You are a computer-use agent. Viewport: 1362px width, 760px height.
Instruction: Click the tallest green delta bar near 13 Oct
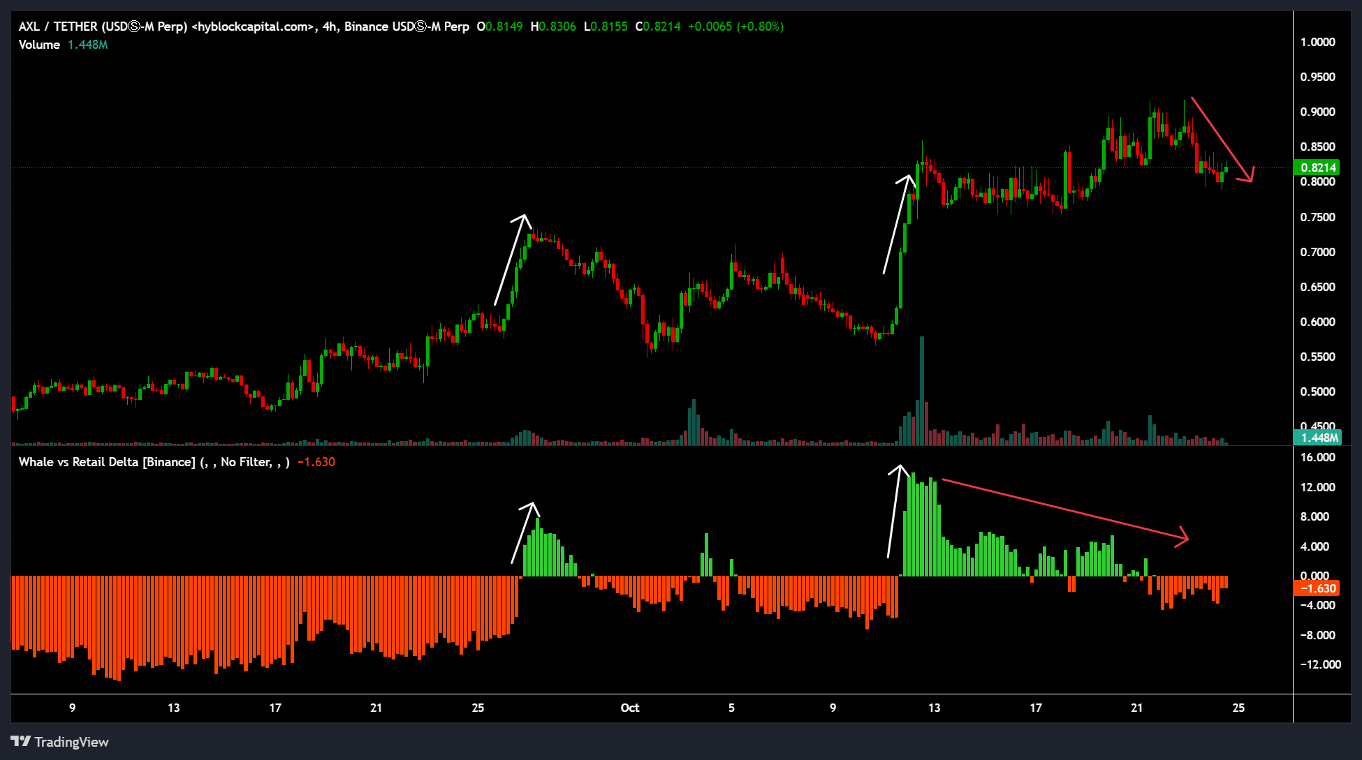(914, 525)
